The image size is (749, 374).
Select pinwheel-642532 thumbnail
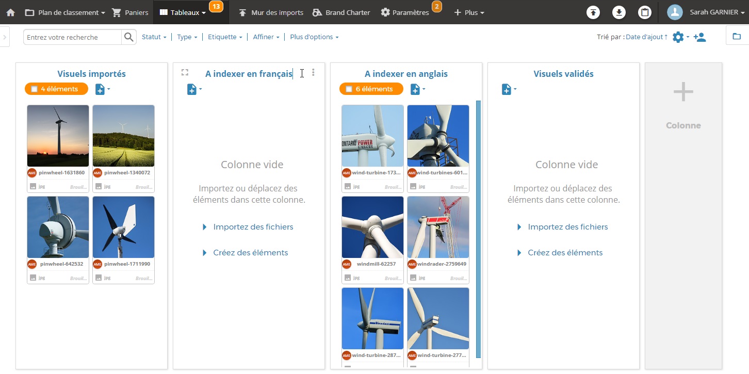[58, 227]
